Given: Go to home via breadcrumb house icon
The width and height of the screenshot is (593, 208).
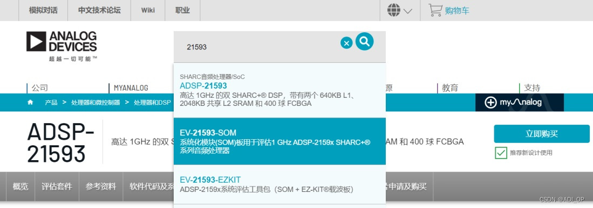Looking at the screenshot, I should point(30,103).
